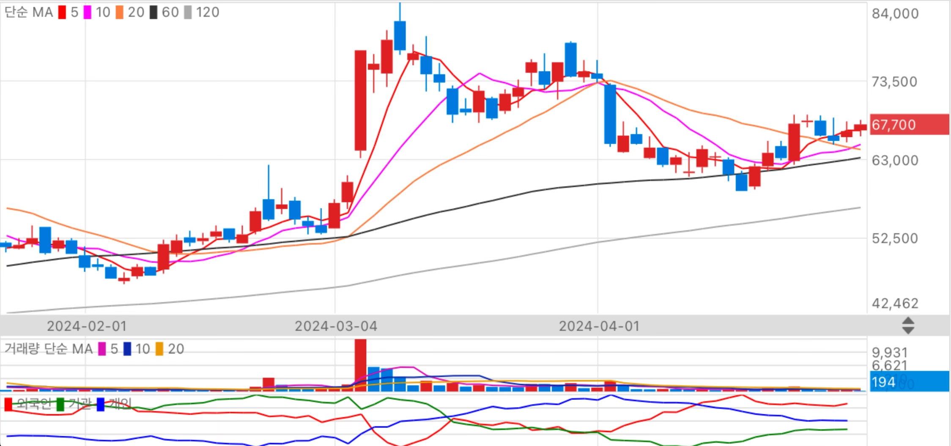Click the 63,000 price axis label

point(895,160)
